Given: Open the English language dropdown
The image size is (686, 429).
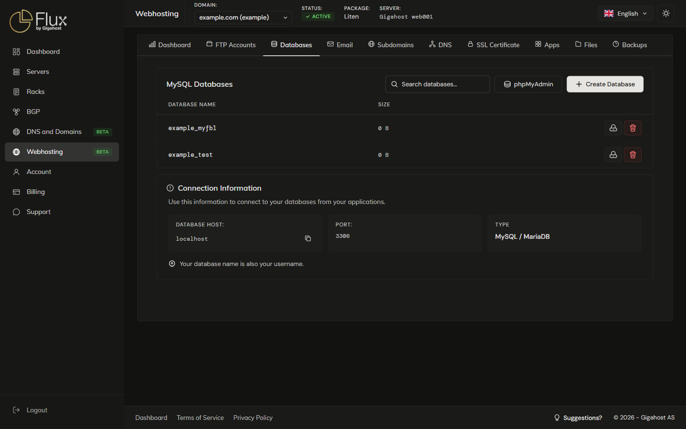Looking at the screenshot, I should pos(625,13).
